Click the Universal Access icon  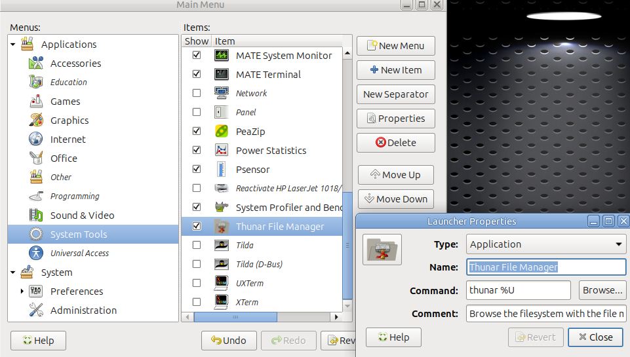(x=36, y=253)
